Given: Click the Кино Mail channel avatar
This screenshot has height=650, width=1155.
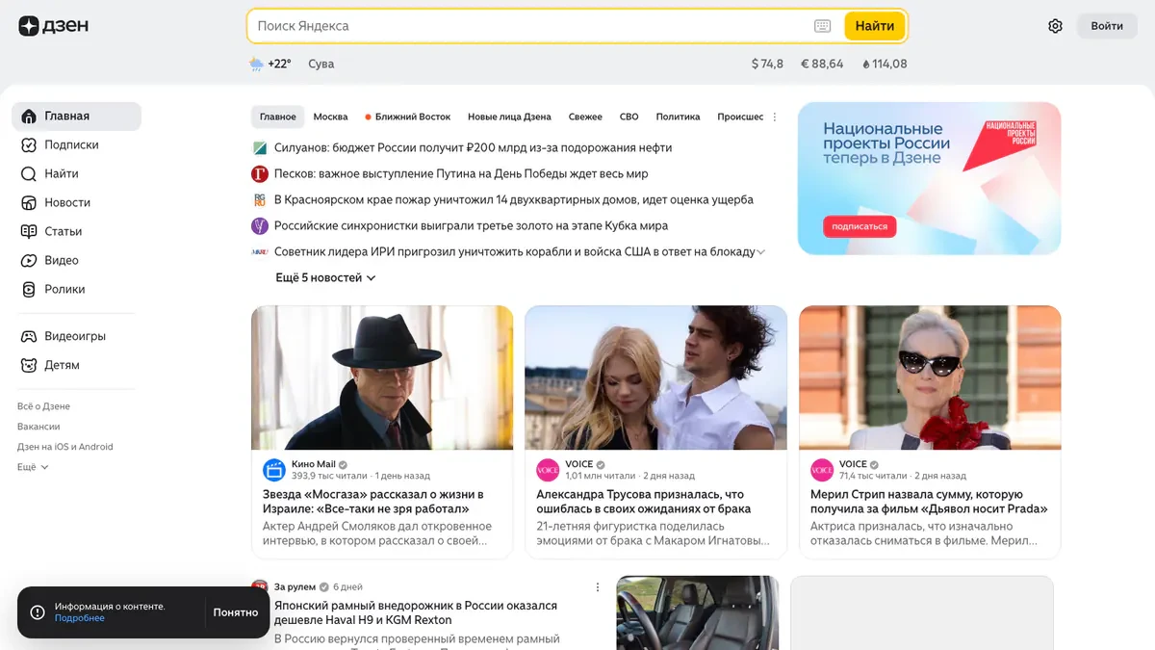Looking at the screenshot, I should tap(274, 470).
